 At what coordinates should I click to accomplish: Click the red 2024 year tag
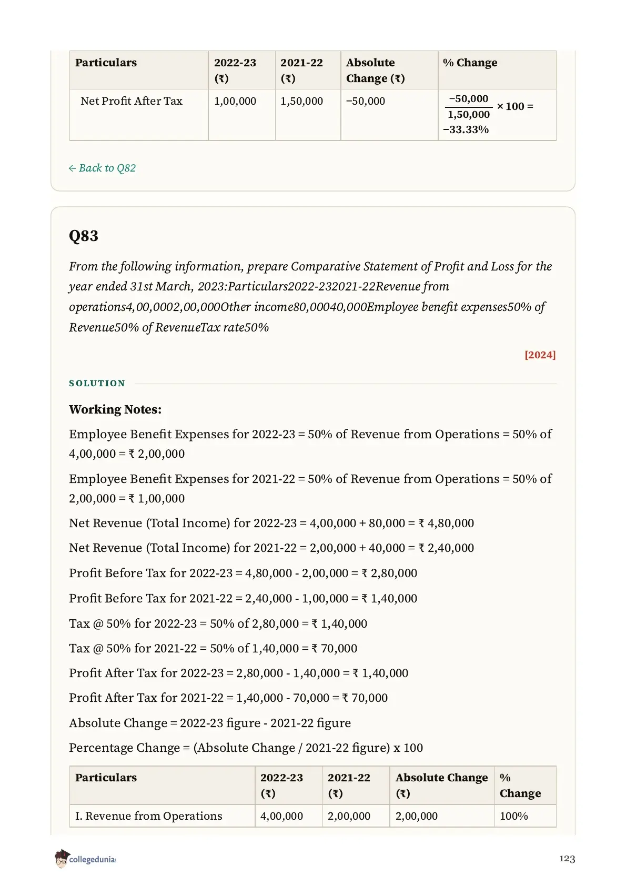click(x=540, y=355)
